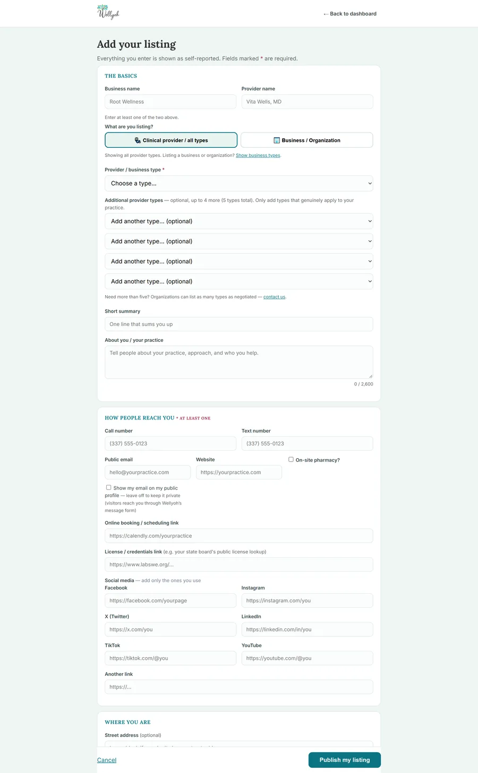Click the Add your listing heading
The height and width of the screenshot is (773, 478).
click(136, 44)
